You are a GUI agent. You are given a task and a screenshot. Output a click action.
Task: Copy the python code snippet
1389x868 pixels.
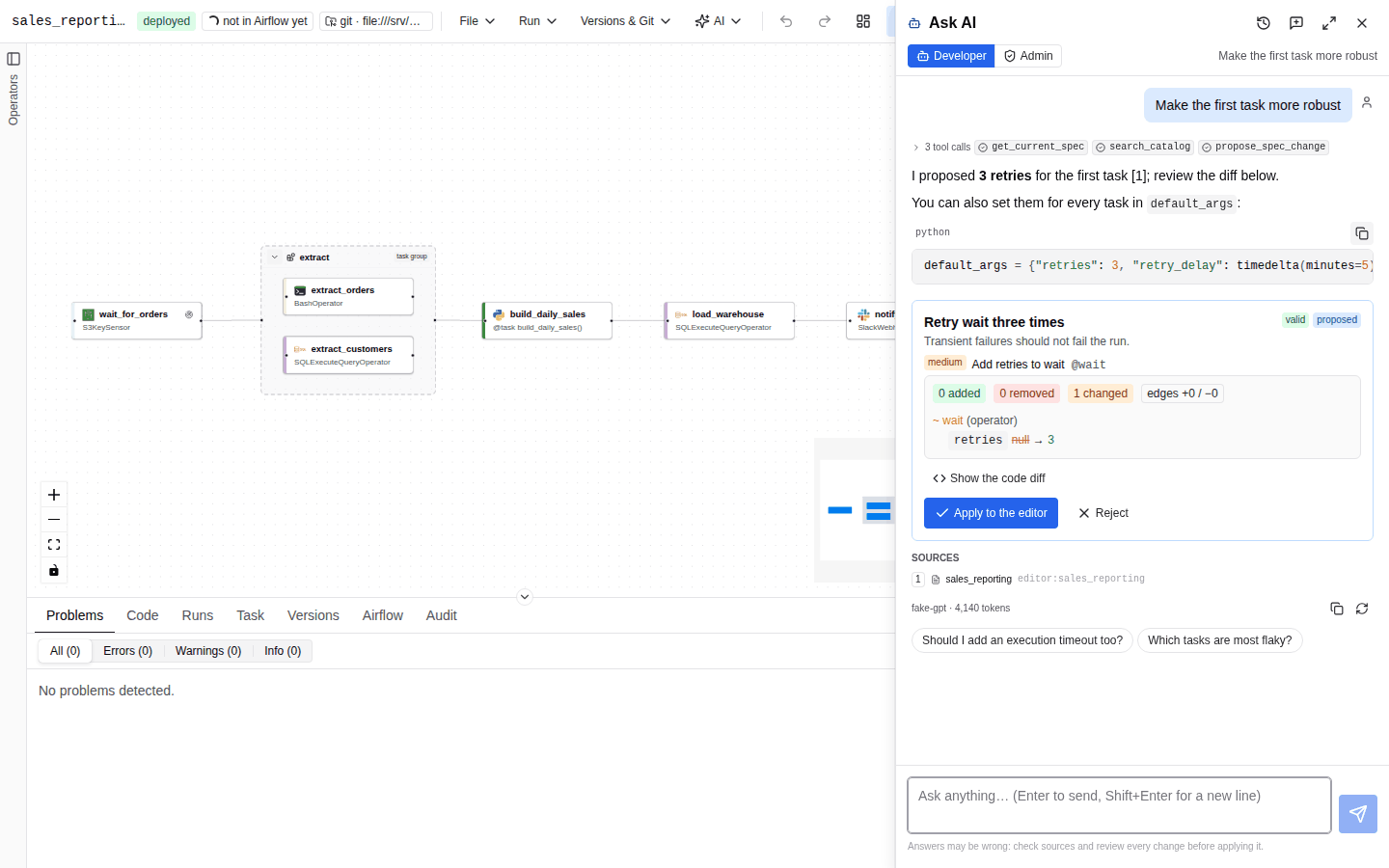(x=1362, y=233)
